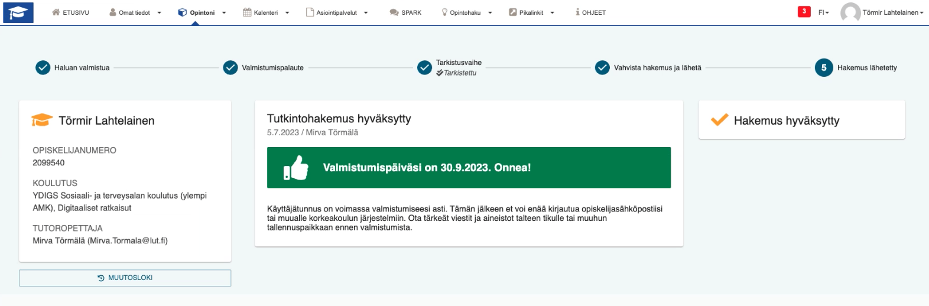Click the OPISKELIJANUMERO label
The image size is (929, 306).
(x=74, y=150)
